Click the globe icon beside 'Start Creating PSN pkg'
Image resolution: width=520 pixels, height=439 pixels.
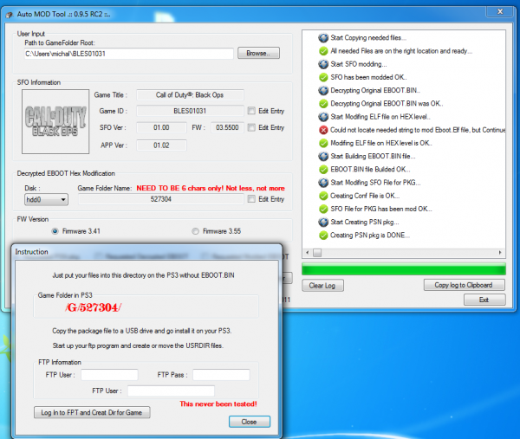323,222
